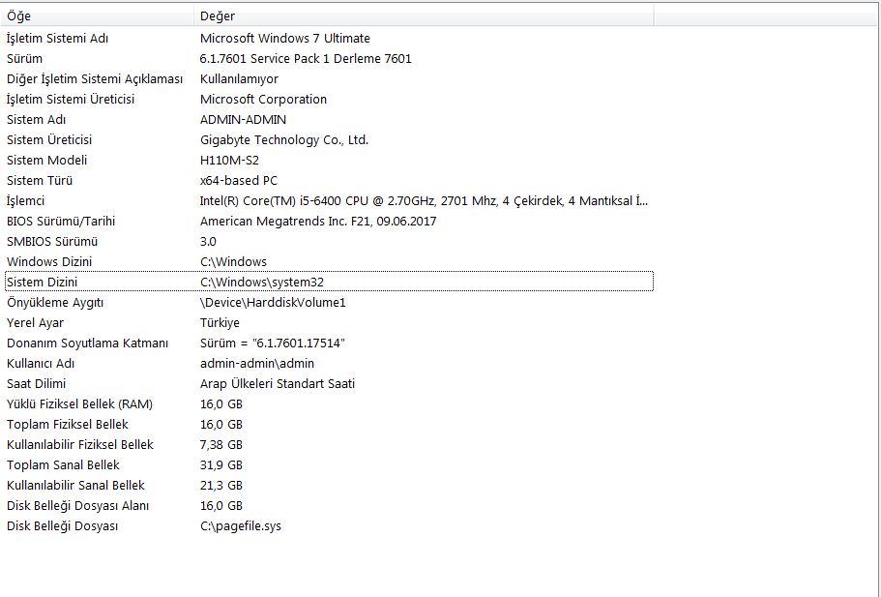This screenshot has width=881, height=597.
Task: Click the Türkiye value
Action: [x=220, y=322]
